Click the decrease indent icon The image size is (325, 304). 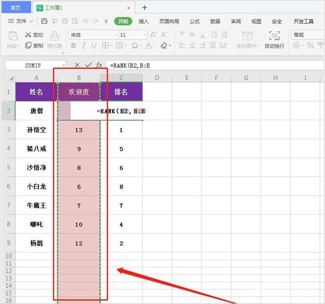pyautogui.click(x=214, y=35)
